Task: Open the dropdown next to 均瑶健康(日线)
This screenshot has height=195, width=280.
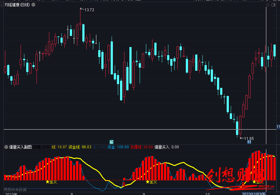Action: [33, 5]
